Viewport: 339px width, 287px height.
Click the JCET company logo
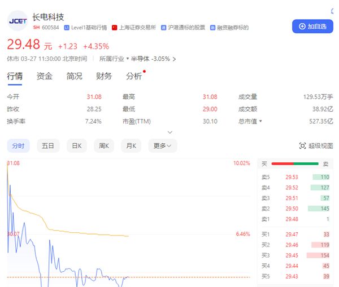tap(18, 21)
